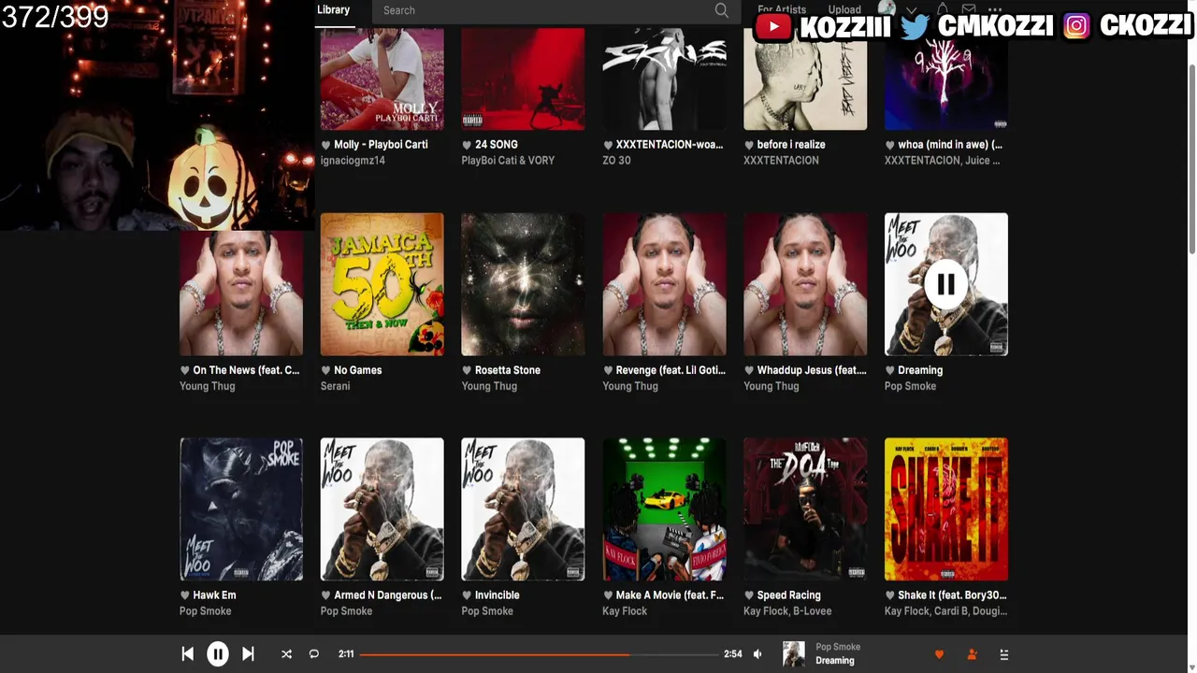Pause via overlay on Dreaming artwork
This screenshot has height=673, width=1197.
[x=945, y=284]
